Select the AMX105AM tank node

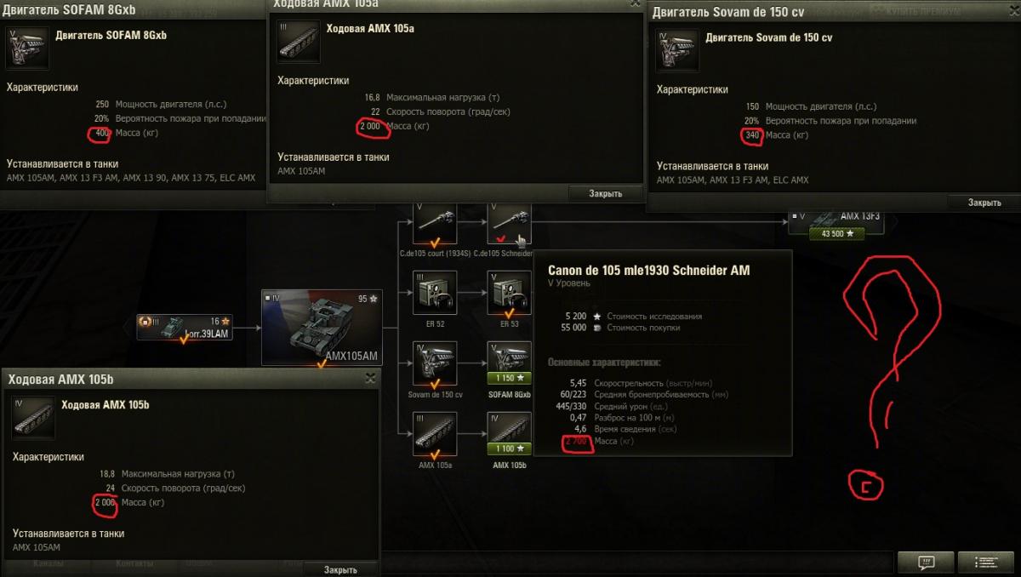tap(322, 328)
